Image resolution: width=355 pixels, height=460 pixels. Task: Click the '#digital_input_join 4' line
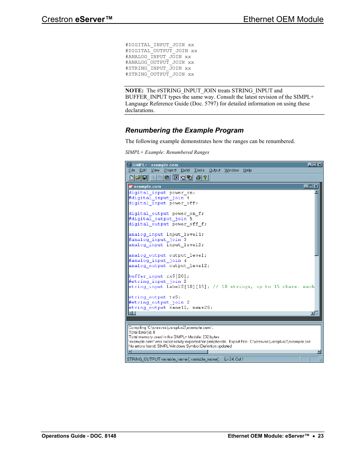point(159,198)
